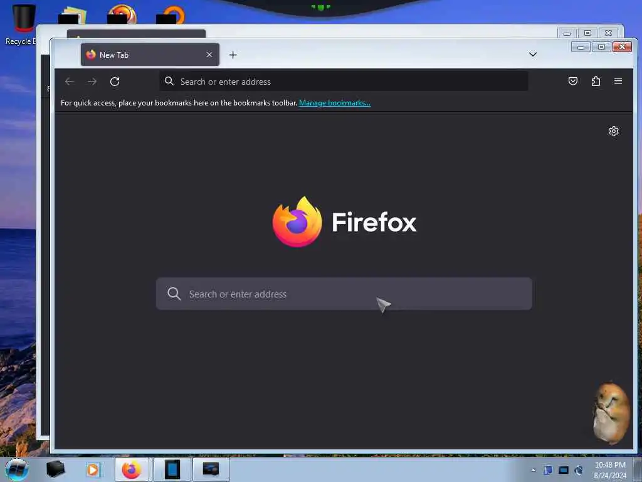Reload the page with the refresh icon
Screen dimensions: 642x482
tap(115, 82)
